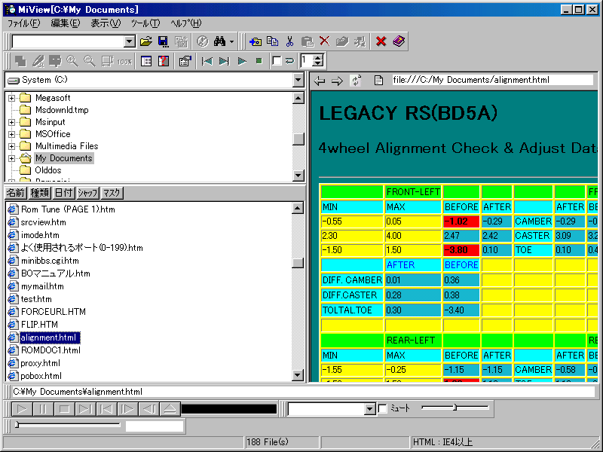The height and width of the screenshot is (452, 603).
Task: Click the loop arrow icon beside the checkbox
Action: coord(289,61)
